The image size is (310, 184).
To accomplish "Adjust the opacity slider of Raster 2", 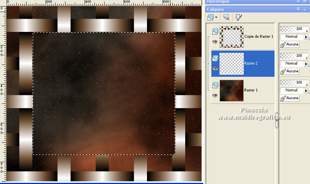I will coord(294,56).
